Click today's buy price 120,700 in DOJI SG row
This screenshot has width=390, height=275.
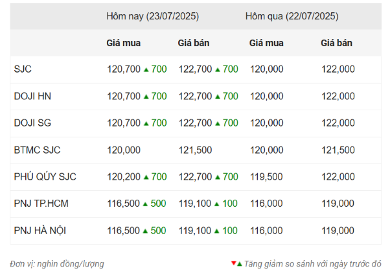pos(124,123)
